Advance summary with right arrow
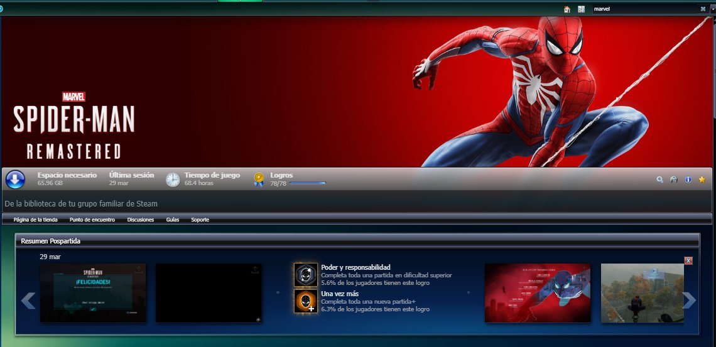This screenshot has height=347, width=716. tap(689, 301)
